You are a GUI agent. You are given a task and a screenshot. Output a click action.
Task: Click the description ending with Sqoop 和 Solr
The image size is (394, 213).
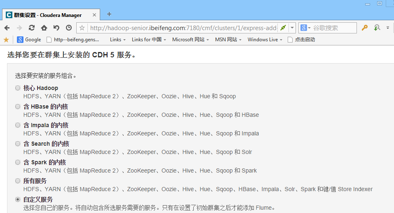coord(138,152)
